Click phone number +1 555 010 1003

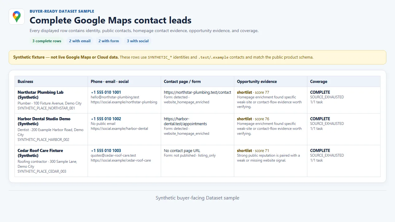(x=106, y=150)
